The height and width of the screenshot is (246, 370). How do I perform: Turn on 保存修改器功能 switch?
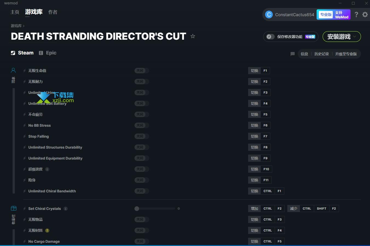pyautogui.click(x=271, y=37)
